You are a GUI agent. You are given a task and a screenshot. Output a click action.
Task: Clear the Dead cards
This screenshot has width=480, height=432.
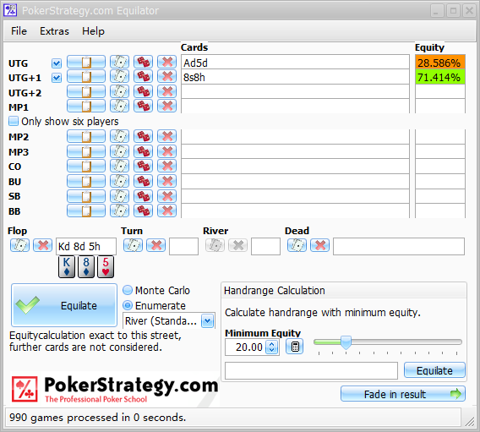[x=320, y=245]
